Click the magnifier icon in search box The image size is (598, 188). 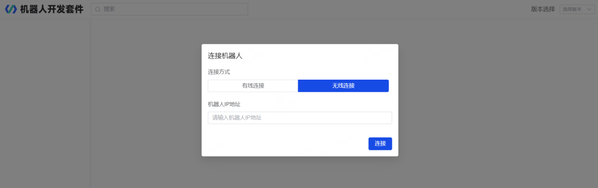tap(98, 9)
